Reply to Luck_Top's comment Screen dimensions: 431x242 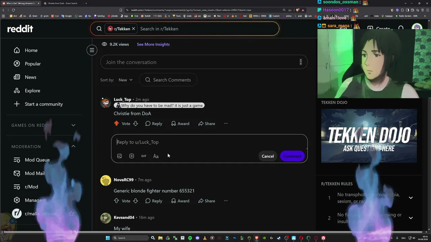(x=154, y=124)
